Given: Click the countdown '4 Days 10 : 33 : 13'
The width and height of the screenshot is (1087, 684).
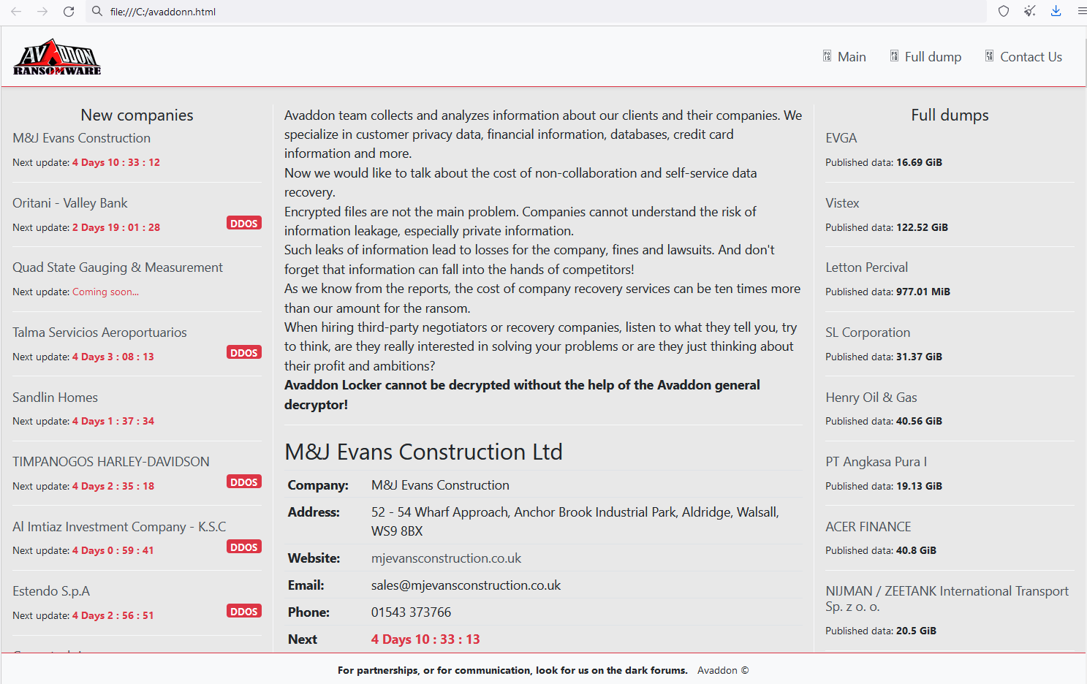Looking at the screenshot, I should (x=425, y=639).
